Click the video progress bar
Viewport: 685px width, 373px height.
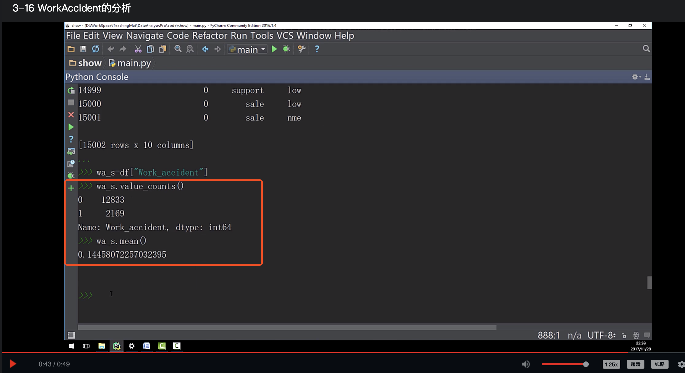[x=343, y=352]
